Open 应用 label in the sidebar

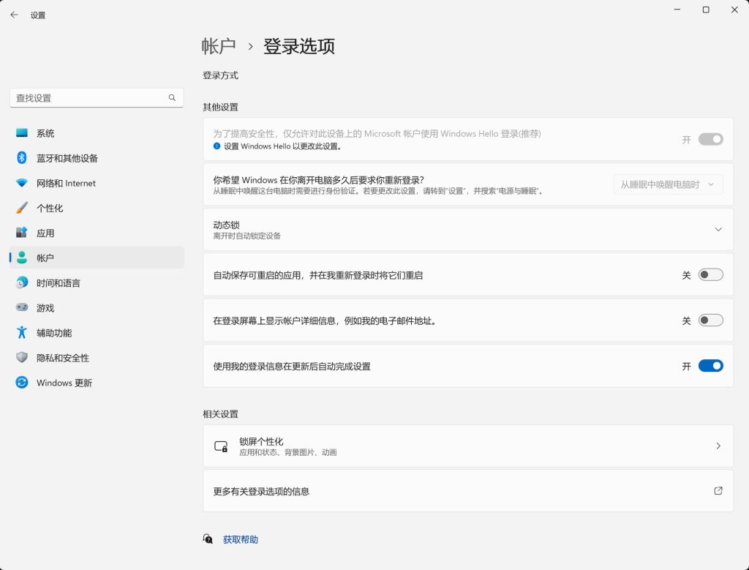click(x=45, y=233)
